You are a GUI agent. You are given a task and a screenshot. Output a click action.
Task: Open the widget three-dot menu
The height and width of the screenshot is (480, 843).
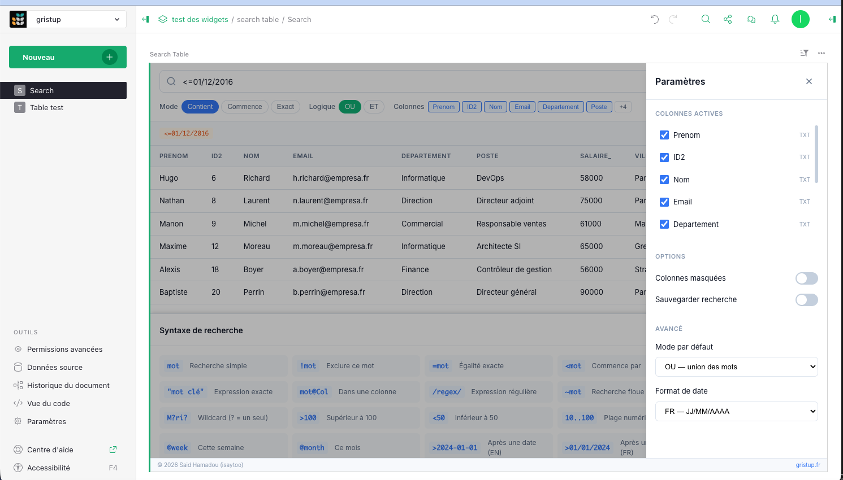(822, 53)
